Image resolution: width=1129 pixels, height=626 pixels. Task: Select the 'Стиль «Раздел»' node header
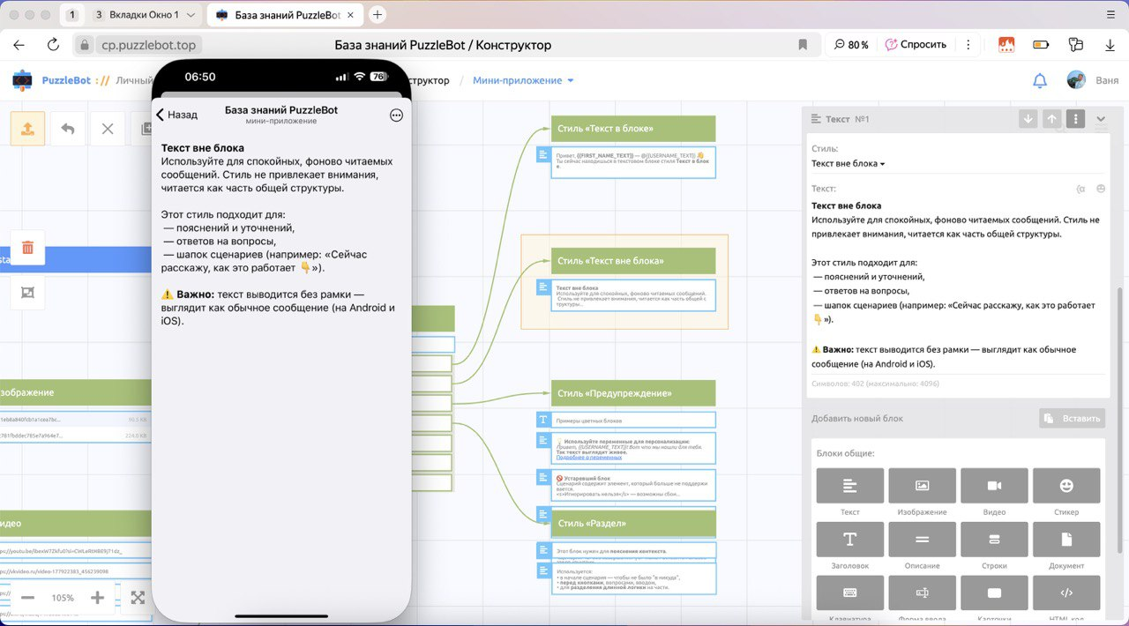633,524
